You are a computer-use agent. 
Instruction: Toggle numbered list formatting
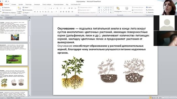[65, 8]
